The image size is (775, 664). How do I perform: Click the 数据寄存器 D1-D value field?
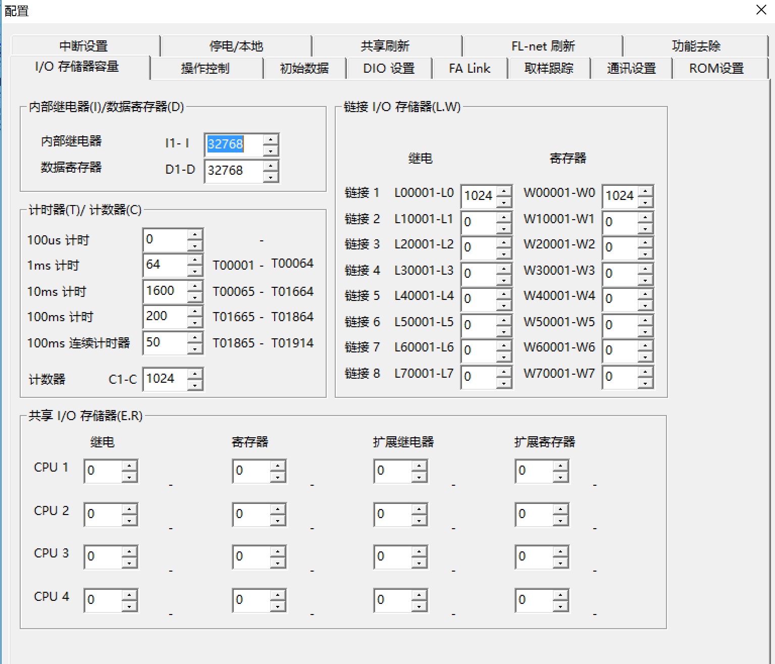233,171
